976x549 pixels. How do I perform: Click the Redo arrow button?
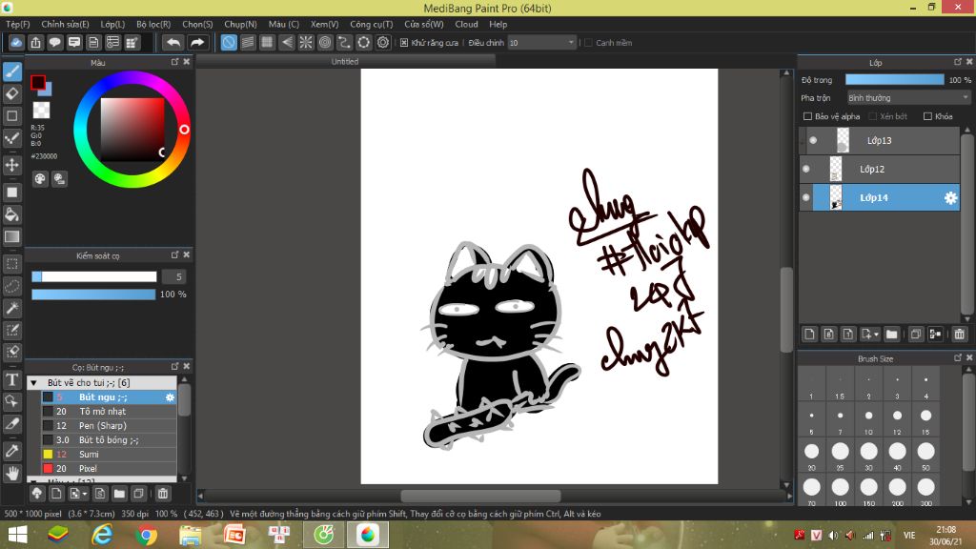pos(196,42)
